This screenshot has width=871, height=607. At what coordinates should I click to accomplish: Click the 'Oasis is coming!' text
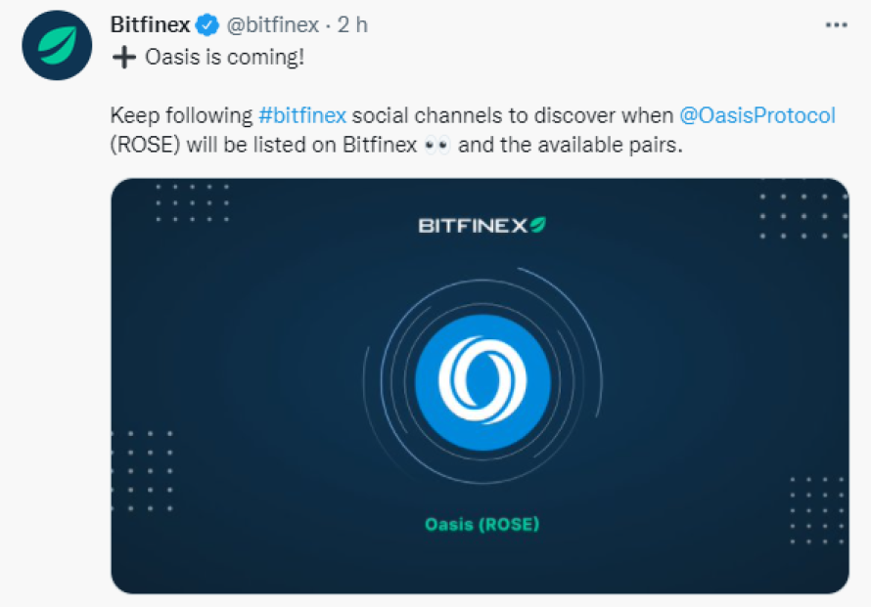[224, 57]
